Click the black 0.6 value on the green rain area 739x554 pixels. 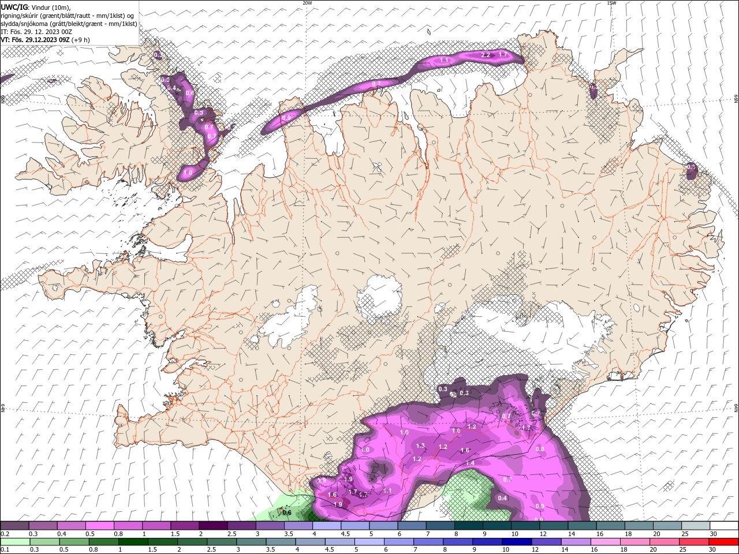pyautogui.click(x=287, y=512)
